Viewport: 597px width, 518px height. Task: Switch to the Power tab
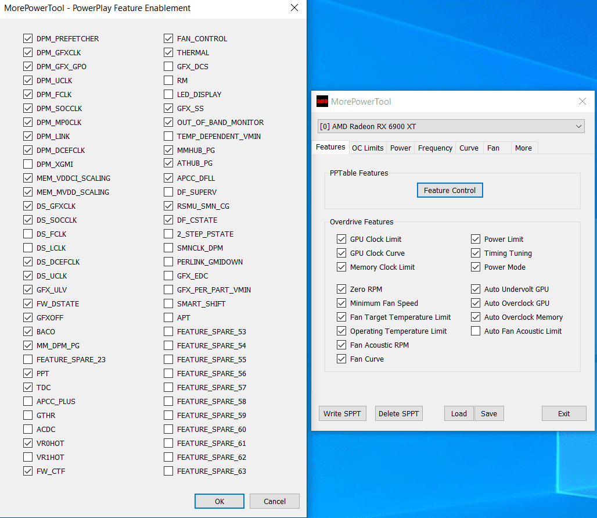401,148
